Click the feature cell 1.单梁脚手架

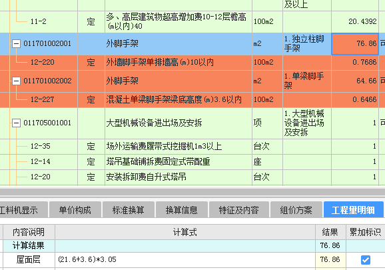tap(307, 81)
